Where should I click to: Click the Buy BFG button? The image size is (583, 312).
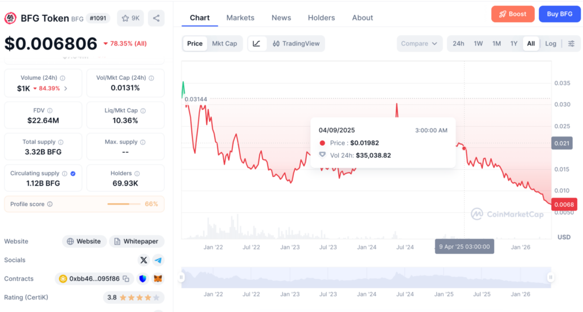560,14
